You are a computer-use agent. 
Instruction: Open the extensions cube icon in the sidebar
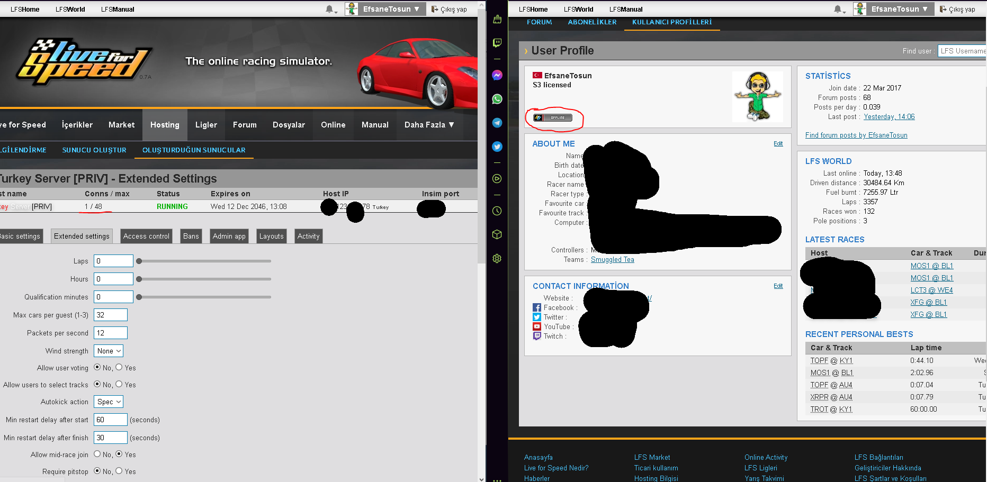click(497, 234)
